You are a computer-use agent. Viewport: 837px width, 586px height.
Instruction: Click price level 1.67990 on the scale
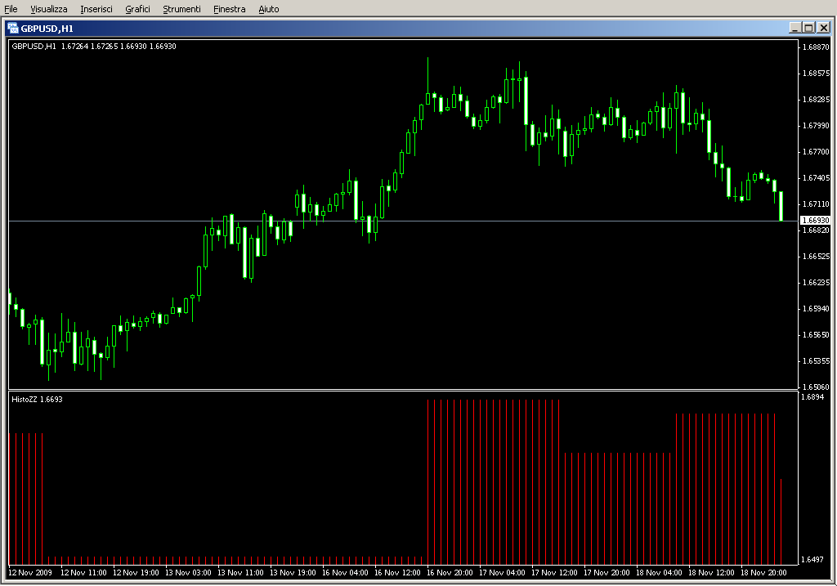[817, 125]
